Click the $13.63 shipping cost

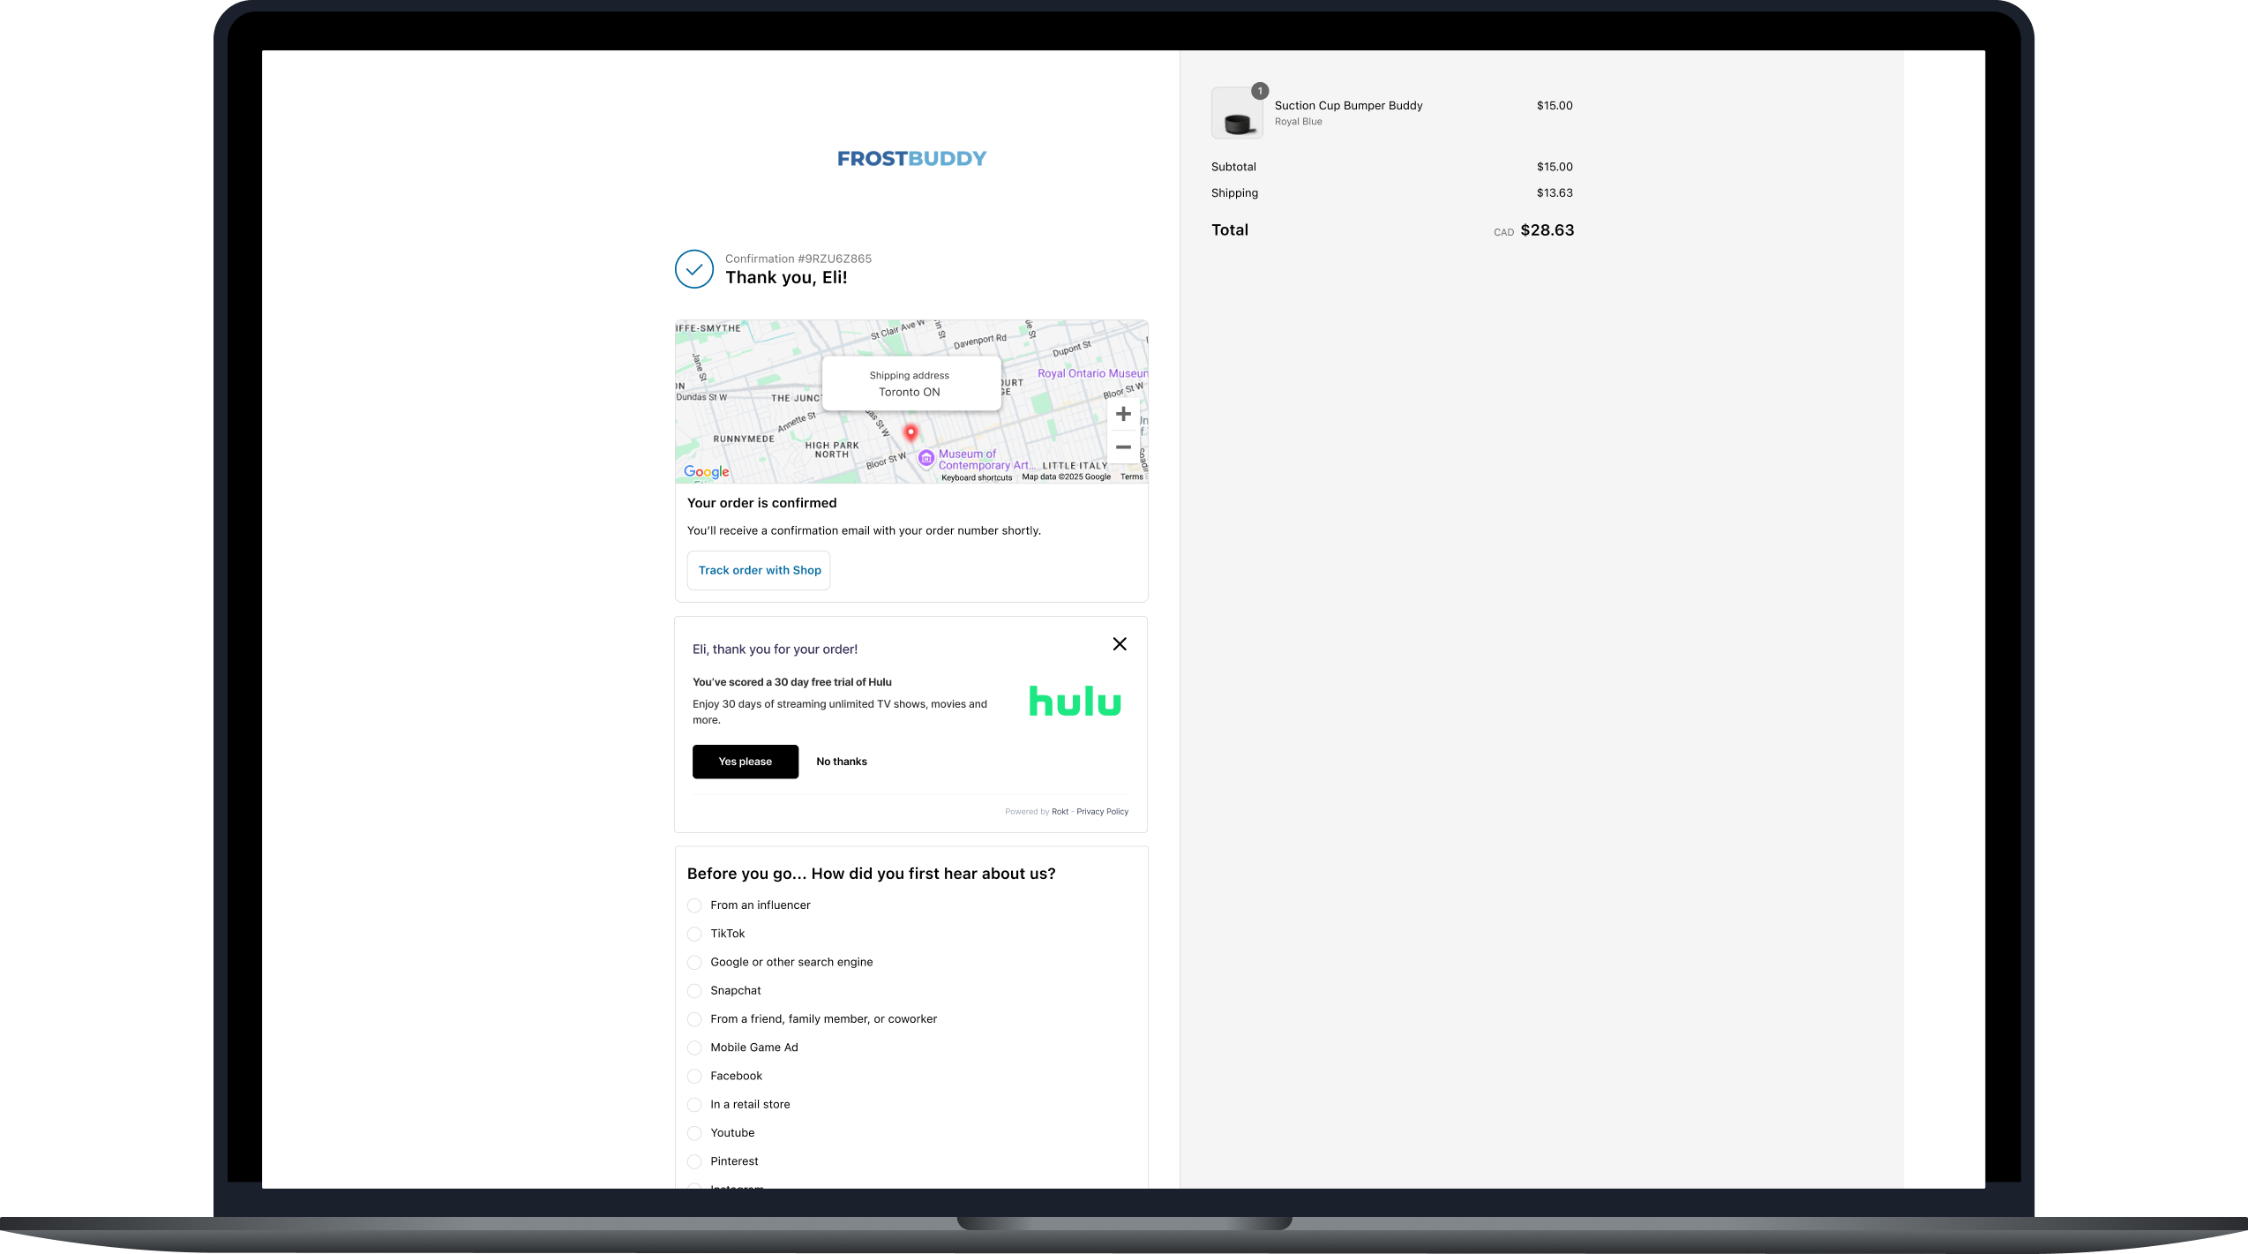[x=1555, y=193]
